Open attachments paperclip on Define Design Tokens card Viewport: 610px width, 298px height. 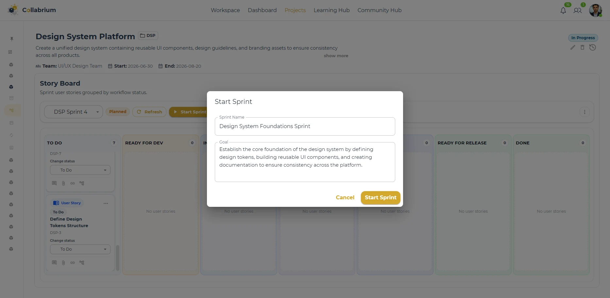click(63, 263)
